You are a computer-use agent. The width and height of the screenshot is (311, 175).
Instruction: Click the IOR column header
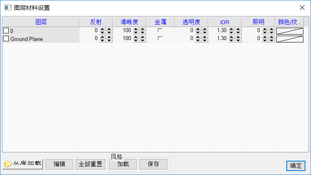225,22
